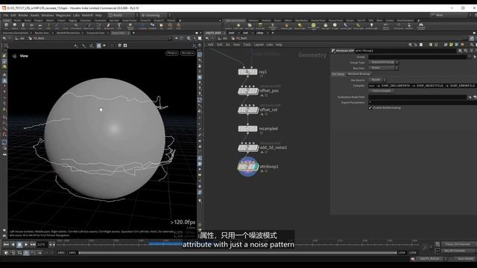Toggle bypass flag on offset_pos node

coord(241,91)
